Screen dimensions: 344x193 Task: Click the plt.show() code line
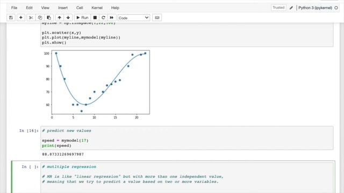(x=54, y=42)
